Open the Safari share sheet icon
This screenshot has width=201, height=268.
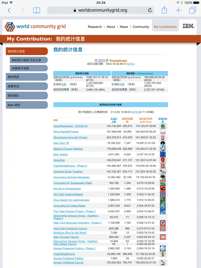[164, 10]
